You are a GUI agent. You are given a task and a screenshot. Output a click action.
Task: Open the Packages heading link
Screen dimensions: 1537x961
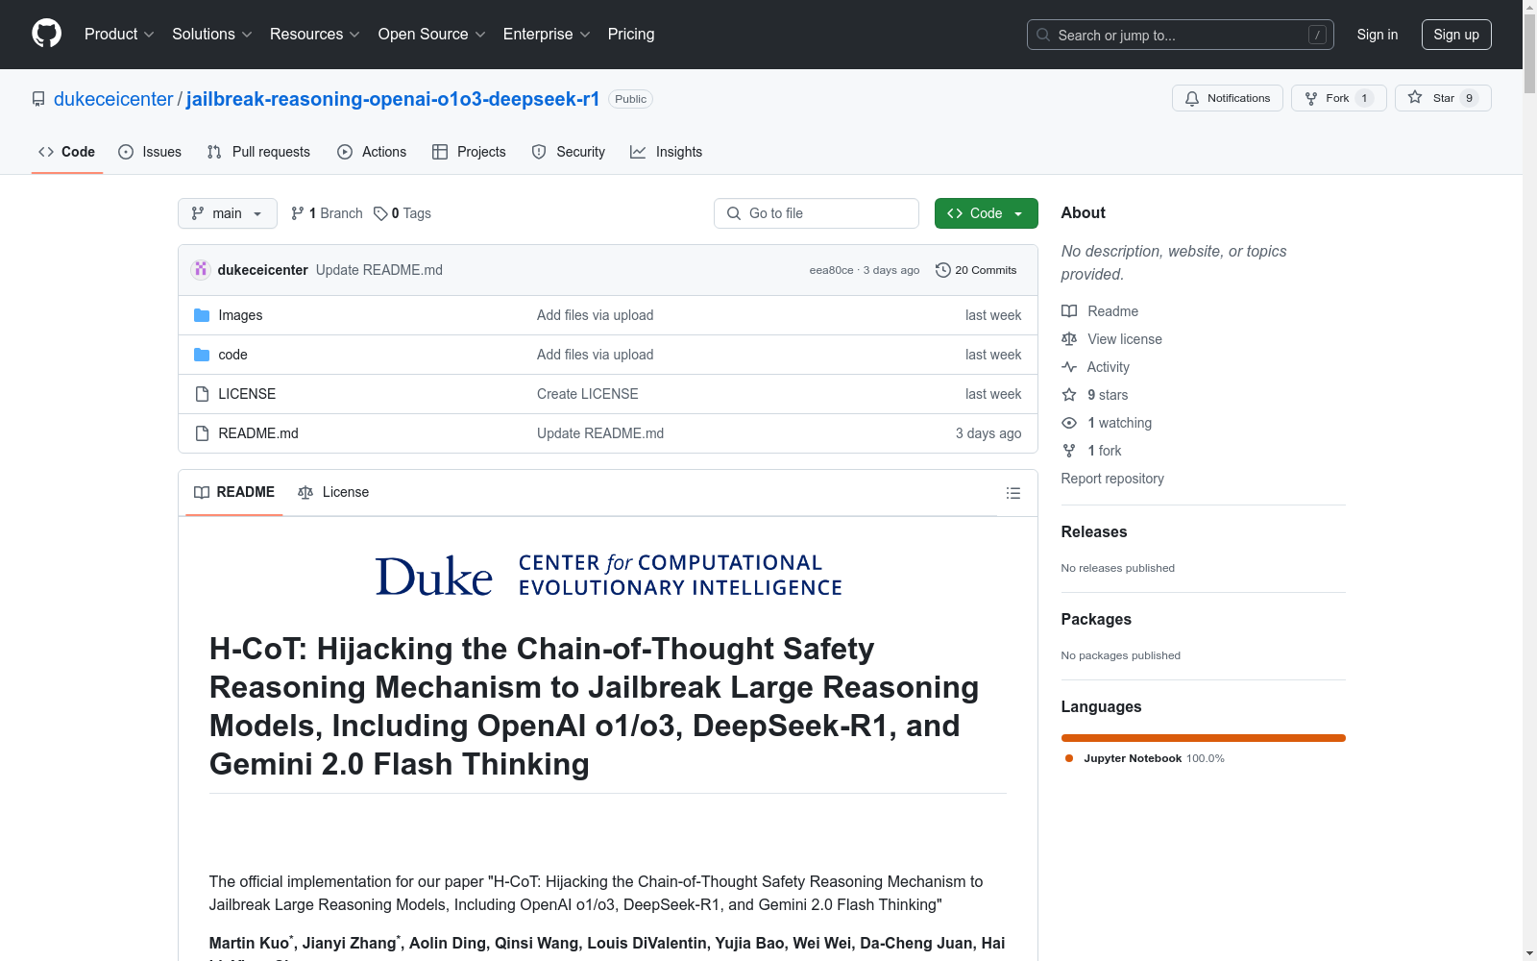coord(1096,619)
